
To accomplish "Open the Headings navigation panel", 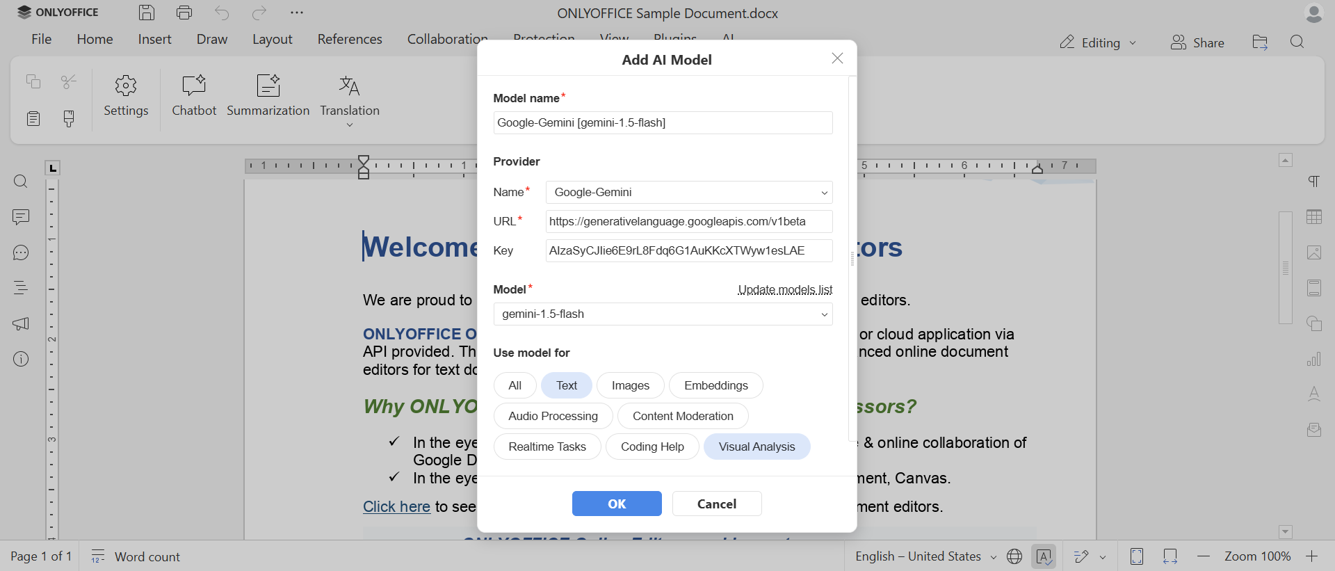I will [x=21, y=288].
